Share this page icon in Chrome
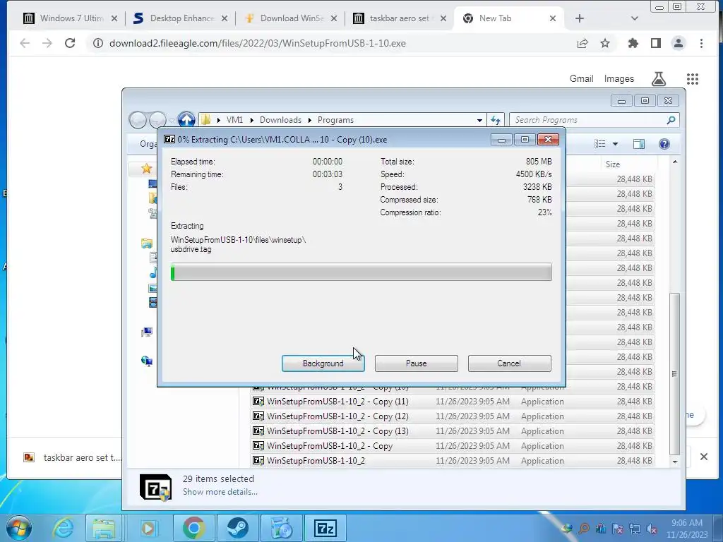Screen dimensions: 723x542 [x=582, y=43]
